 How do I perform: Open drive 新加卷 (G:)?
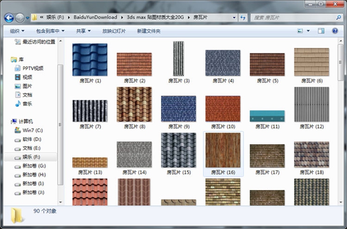pos(30,166)
